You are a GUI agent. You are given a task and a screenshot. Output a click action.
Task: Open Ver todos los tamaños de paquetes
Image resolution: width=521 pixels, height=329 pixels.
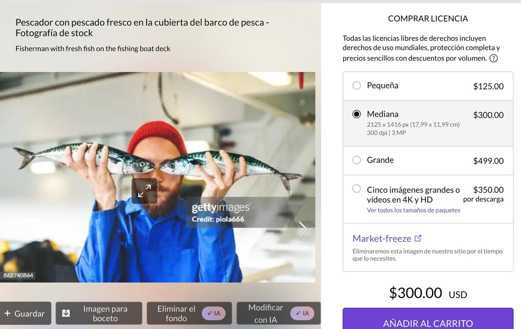[413, 210]
